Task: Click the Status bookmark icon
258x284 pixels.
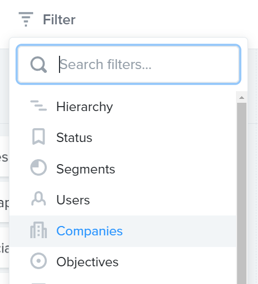Action: (x=39, y=136)
